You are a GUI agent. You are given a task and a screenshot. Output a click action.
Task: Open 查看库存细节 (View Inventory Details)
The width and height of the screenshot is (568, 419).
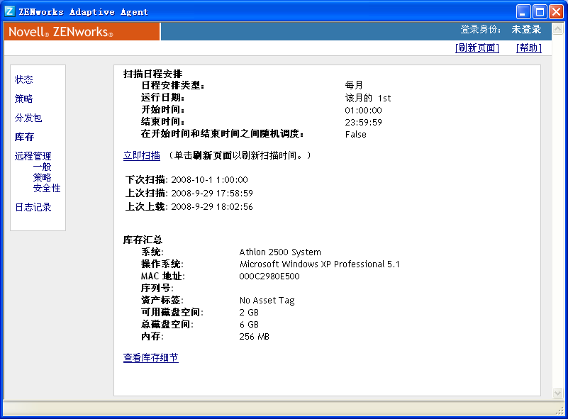(152, 357)
